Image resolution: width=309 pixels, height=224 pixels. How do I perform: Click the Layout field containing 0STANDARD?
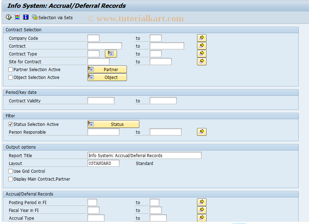(x=103, y=163)
